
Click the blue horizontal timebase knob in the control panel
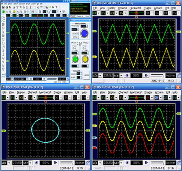[85, 33]
